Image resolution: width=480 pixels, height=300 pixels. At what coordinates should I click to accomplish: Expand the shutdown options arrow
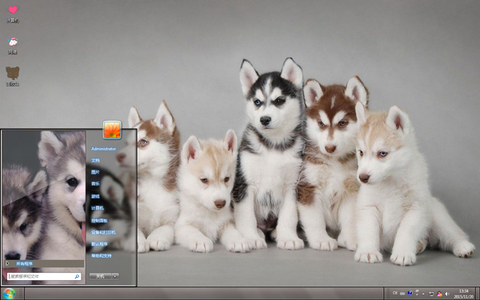pyautogui.click(x=115, y=277)
